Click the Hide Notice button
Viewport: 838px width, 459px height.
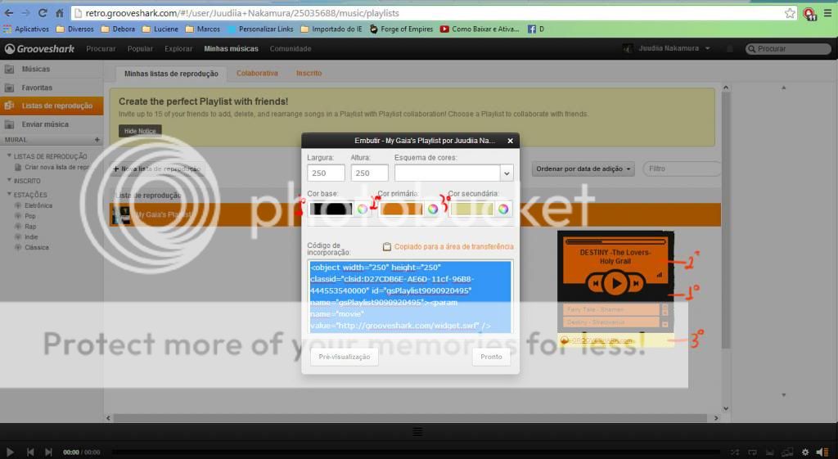tap(140, 131)
